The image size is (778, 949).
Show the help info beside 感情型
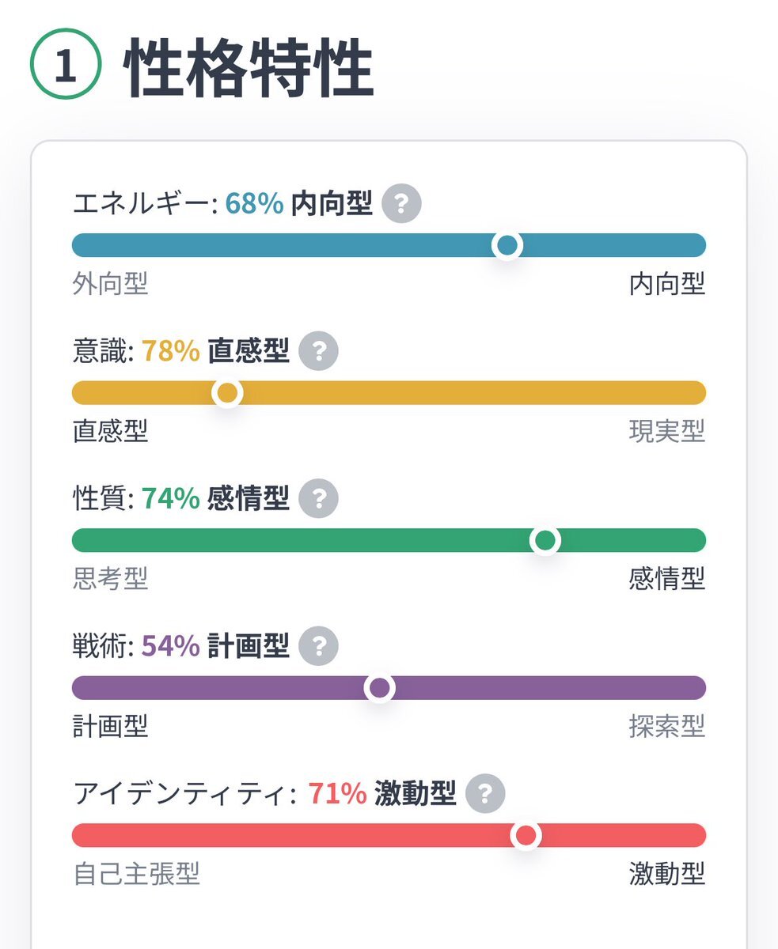coord(318,498)
